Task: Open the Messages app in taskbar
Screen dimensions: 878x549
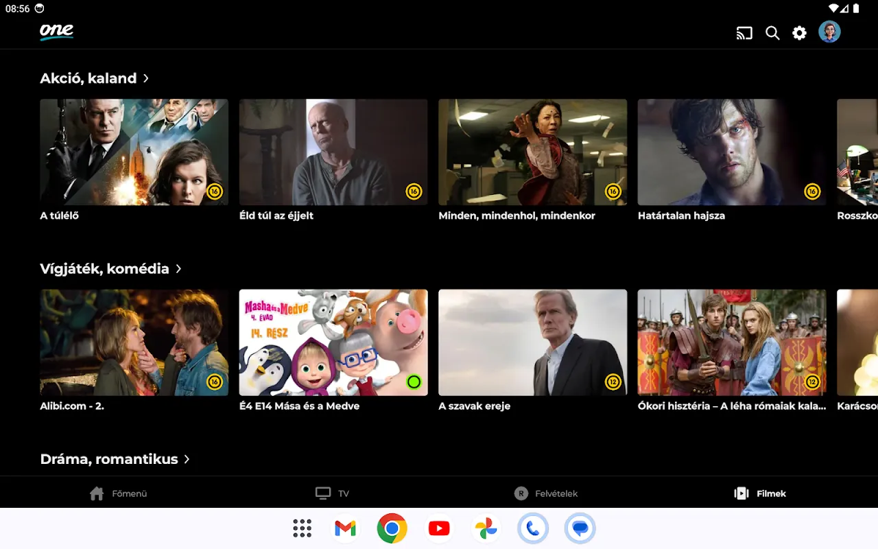Action: (580, 528)
